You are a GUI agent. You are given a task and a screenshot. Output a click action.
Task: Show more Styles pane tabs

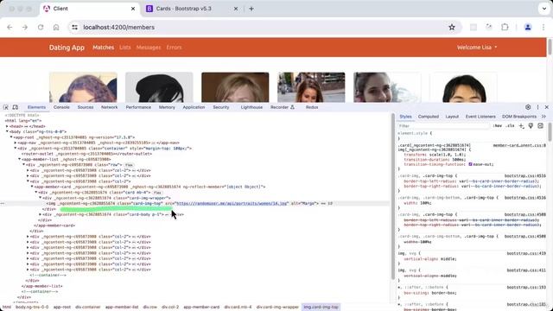tap(543, 117)
